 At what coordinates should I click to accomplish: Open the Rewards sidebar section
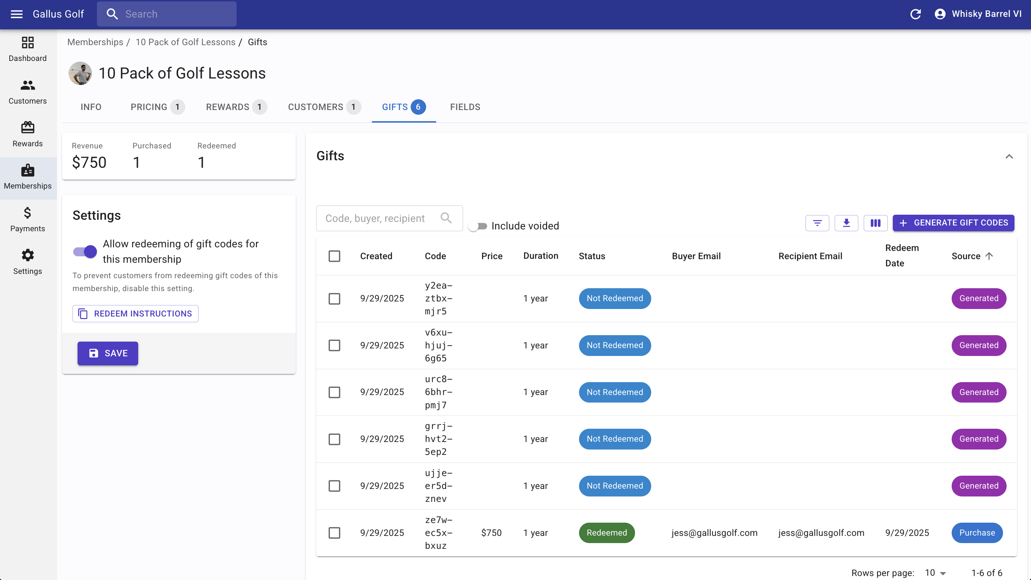(x=28, y=134)
